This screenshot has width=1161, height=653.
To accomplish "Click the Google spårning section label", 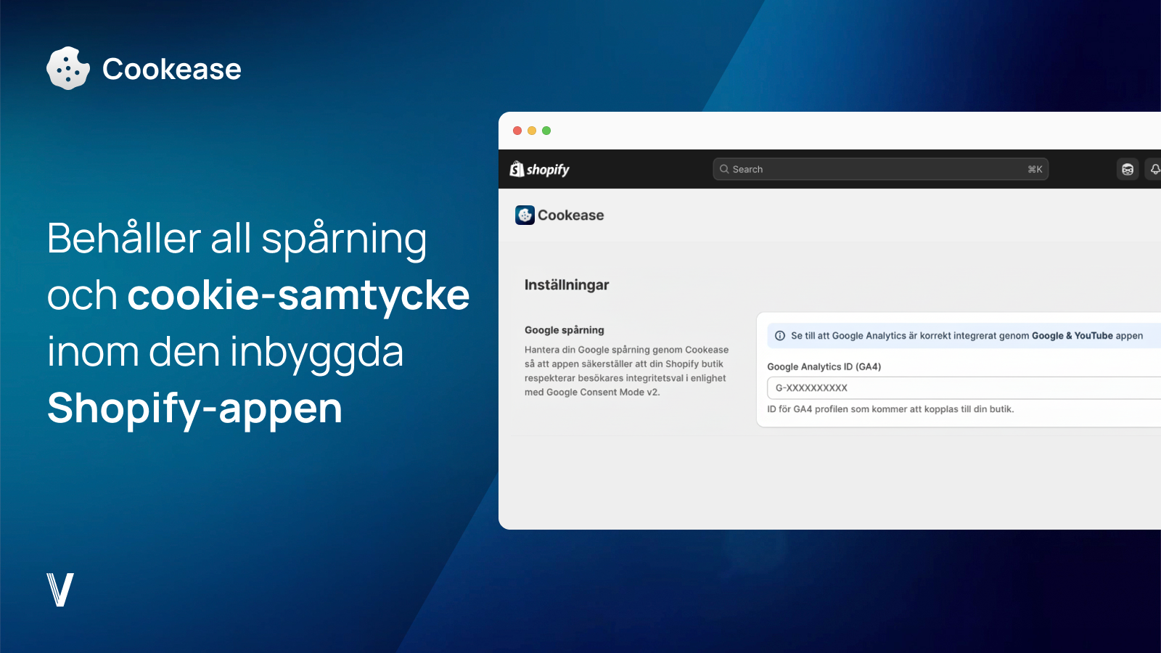I will pyautogui.click(x=565, y=330).
